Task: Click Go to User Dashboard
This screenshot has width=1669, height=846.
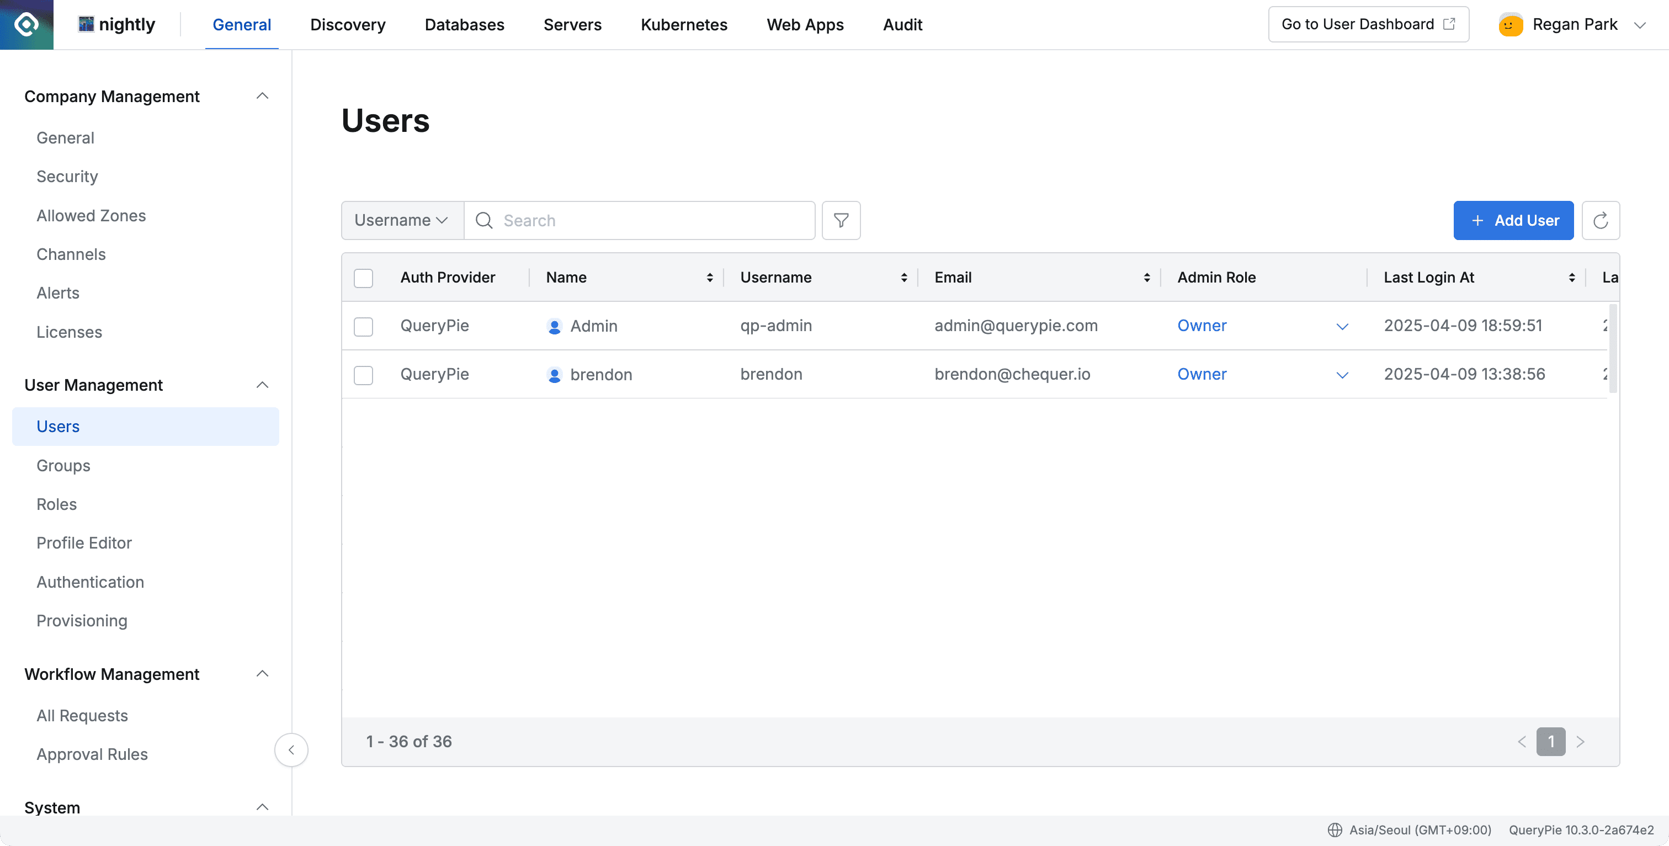Action: pos(1368,25)
